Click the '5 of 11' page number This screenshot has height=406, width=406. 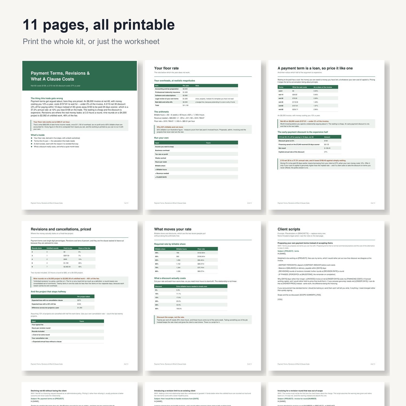(x=250, y=364)
